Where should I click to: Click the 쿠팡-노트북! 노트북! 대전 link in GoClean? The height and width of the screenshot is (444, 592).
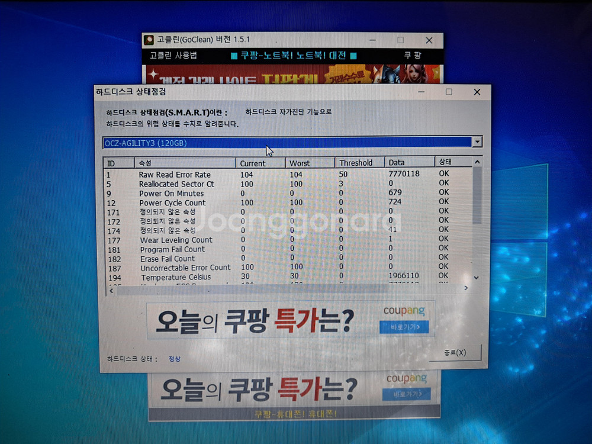pyautogui.click(x=294, y=56)
